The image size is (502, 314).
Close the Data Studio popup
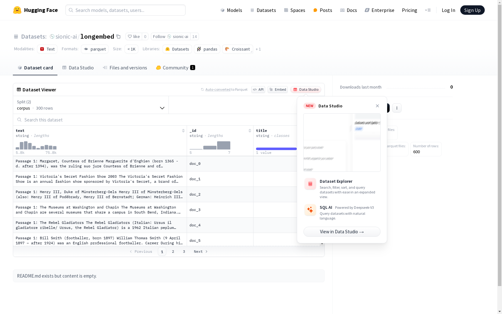[x=377, y=106]
